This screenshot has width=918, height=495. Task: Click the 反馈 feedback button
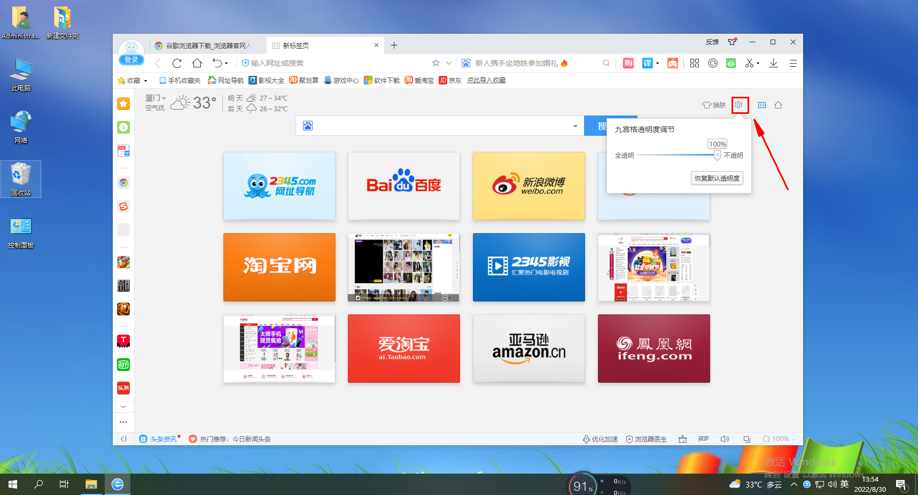click(x=712, y=42)
